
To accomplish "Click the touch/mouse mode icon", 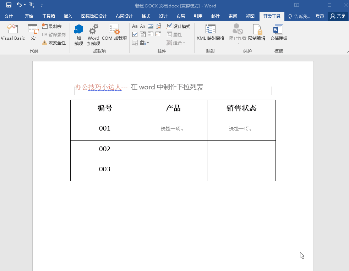I will (x=32, y=5).
